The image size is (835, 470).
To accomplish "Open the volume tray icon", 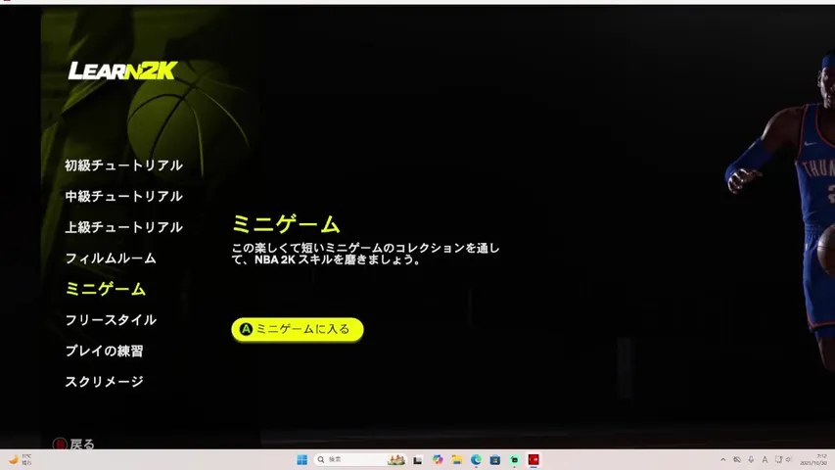I will pyautogui.click(x=789, y=460).
